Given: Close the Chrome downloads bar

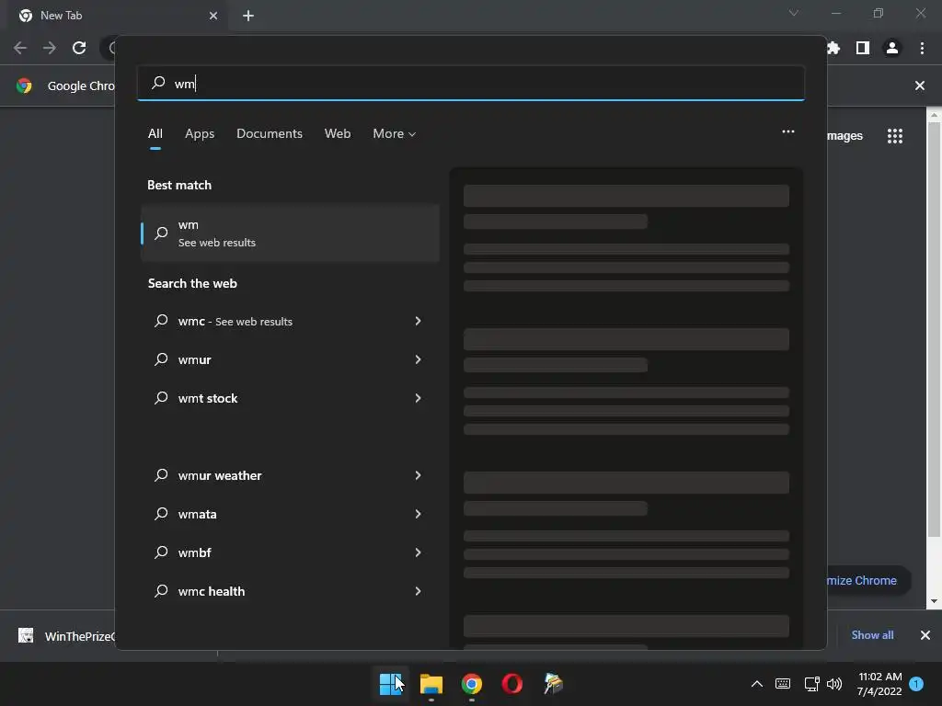Looking at the screenshot, I should coord(925,635).
